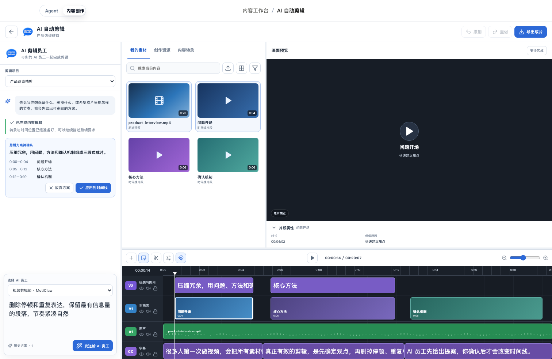The image size is (552, 359).
Task: Click the sparkle AI hint icon
Action: (x=8, y=101)
